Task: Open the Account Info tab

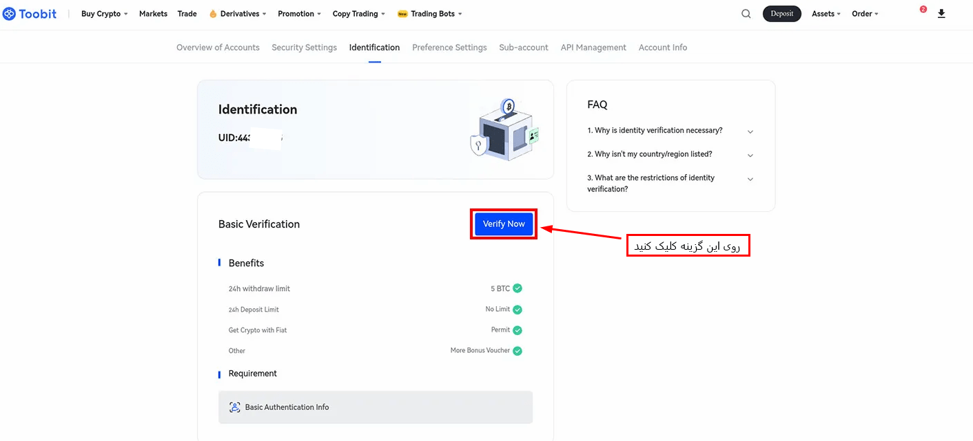Action: 663,47
